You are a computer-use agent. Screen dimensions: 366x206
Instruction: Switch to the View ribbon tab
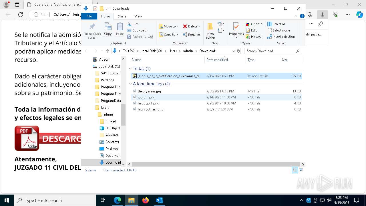[x=138, y=16]
